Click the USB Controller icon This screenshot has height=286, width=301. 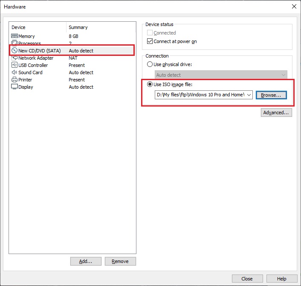tap(14, 65)
